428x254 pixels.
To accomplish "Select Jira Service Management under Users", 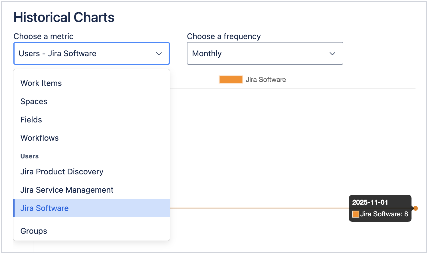I will tap(67, 190).
